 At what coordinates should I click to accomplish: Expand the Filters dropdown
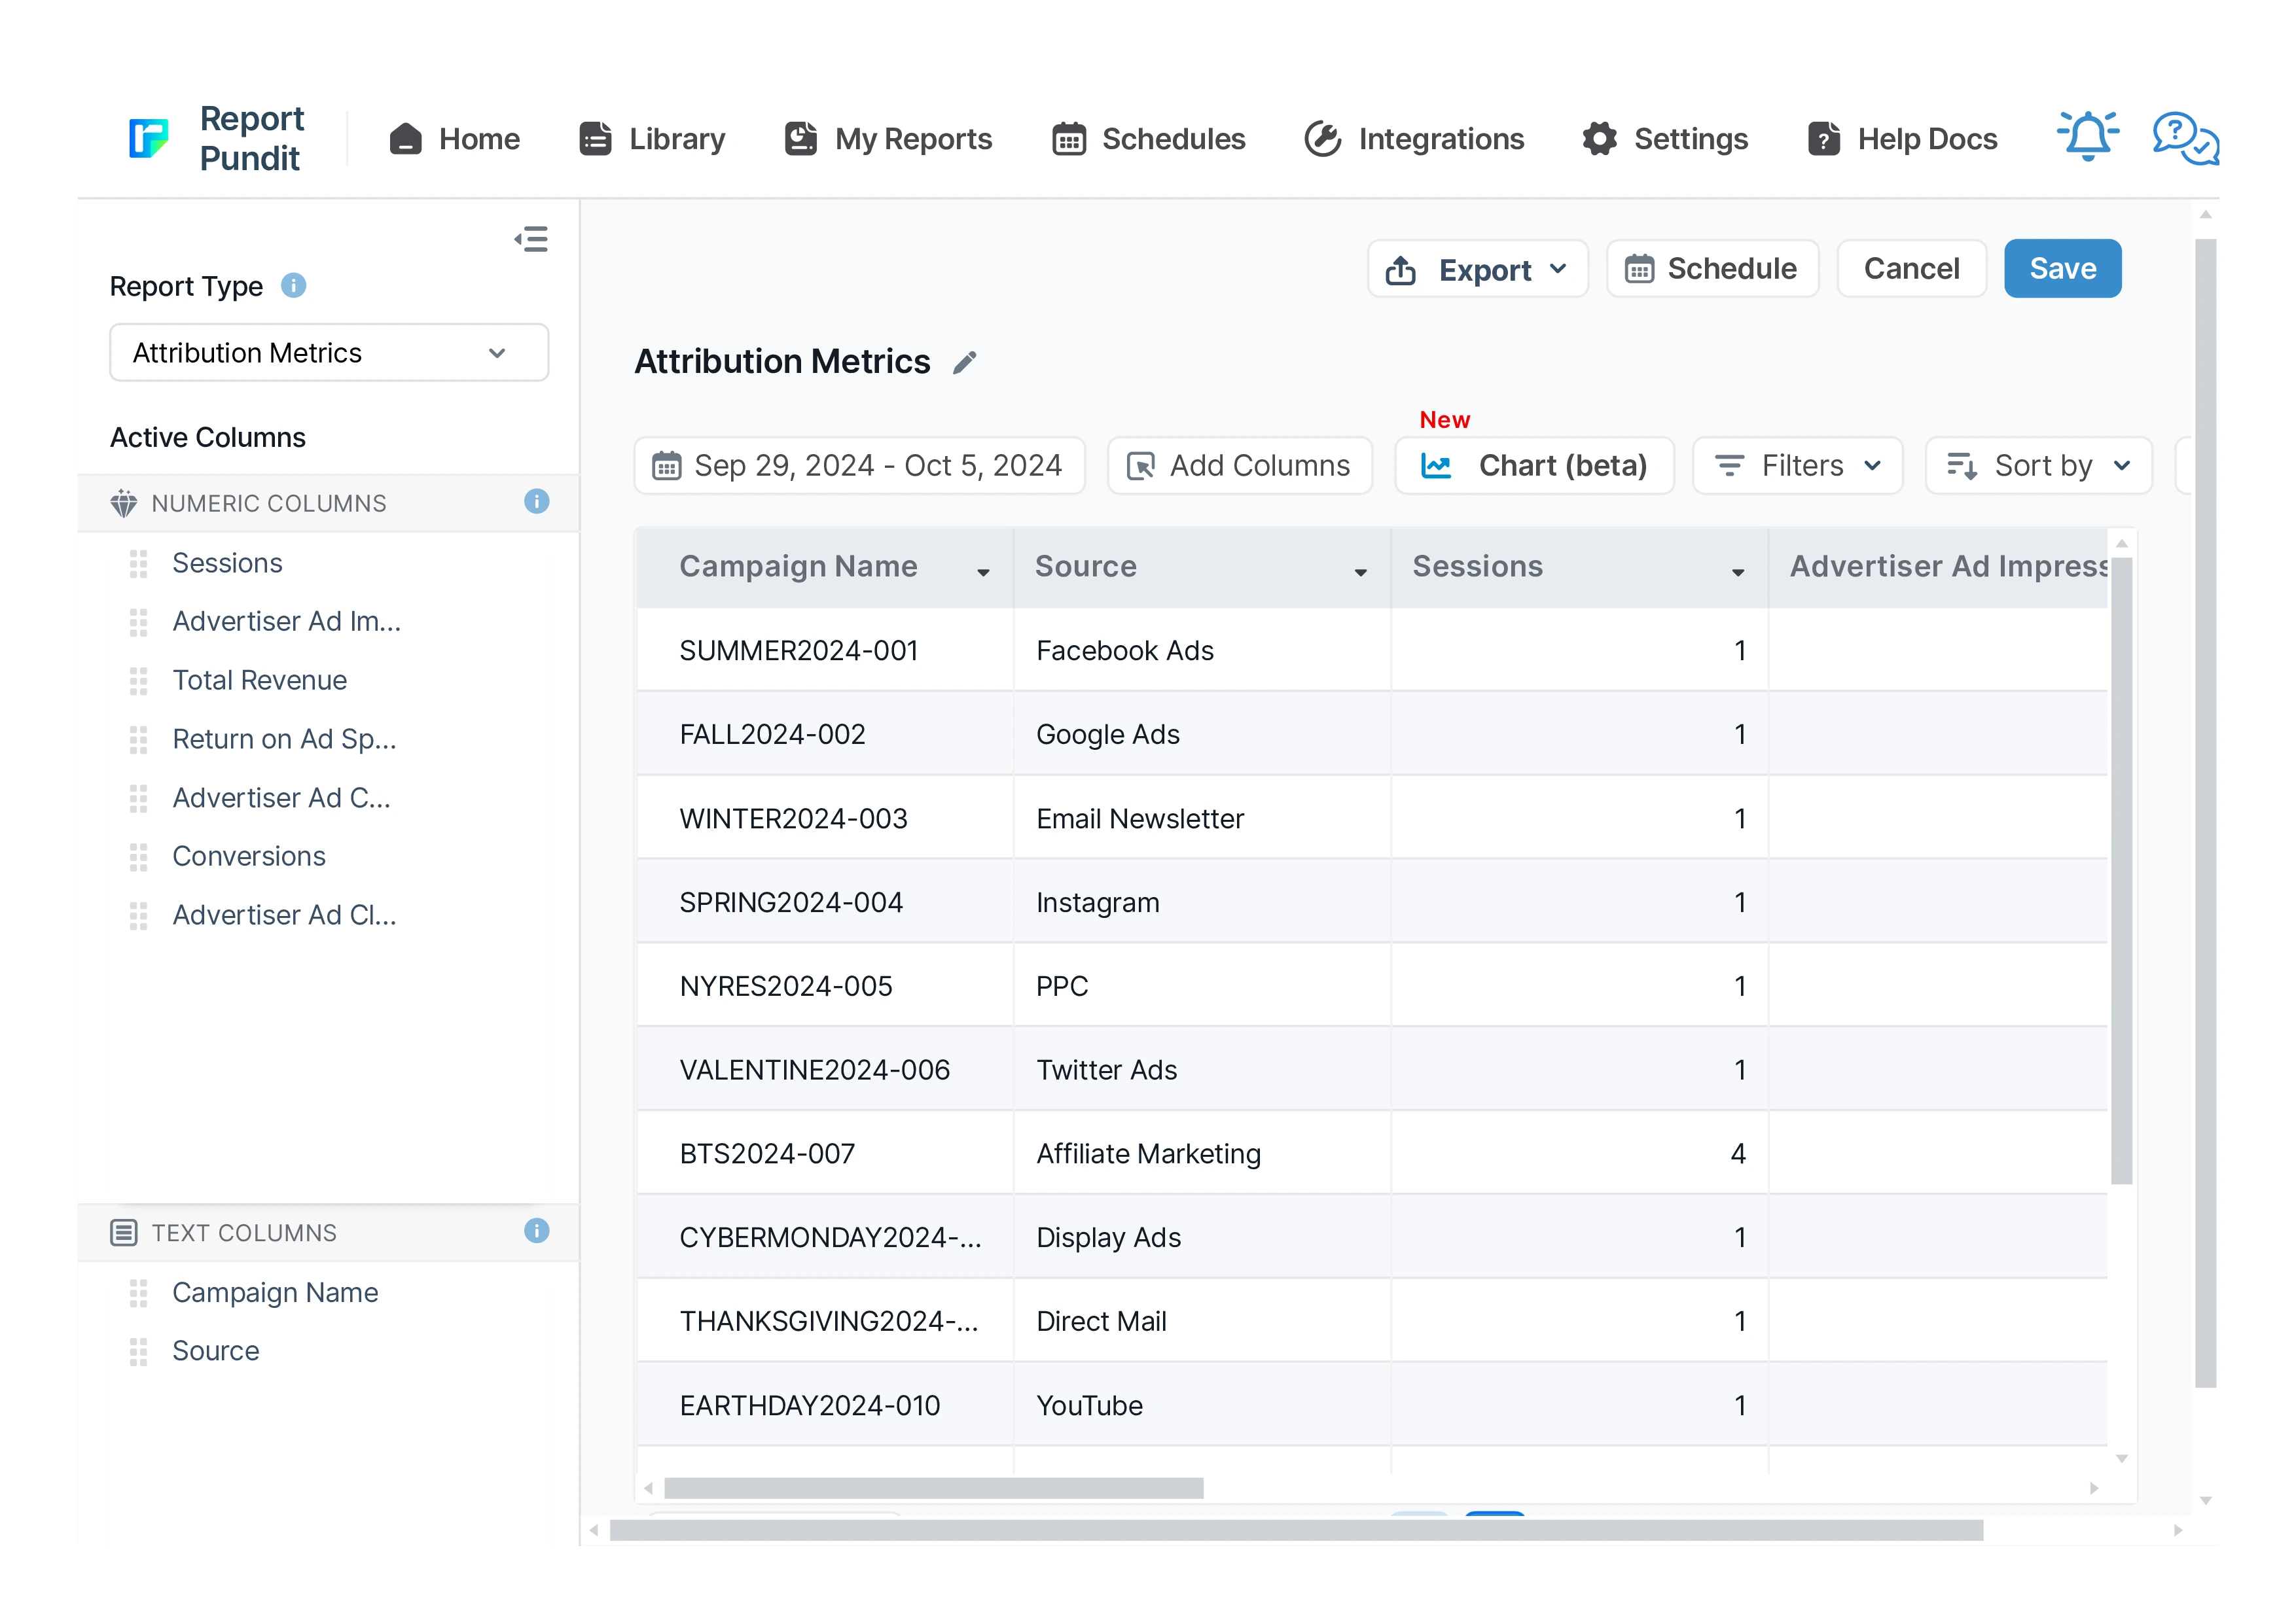(x=1797, y=466)
